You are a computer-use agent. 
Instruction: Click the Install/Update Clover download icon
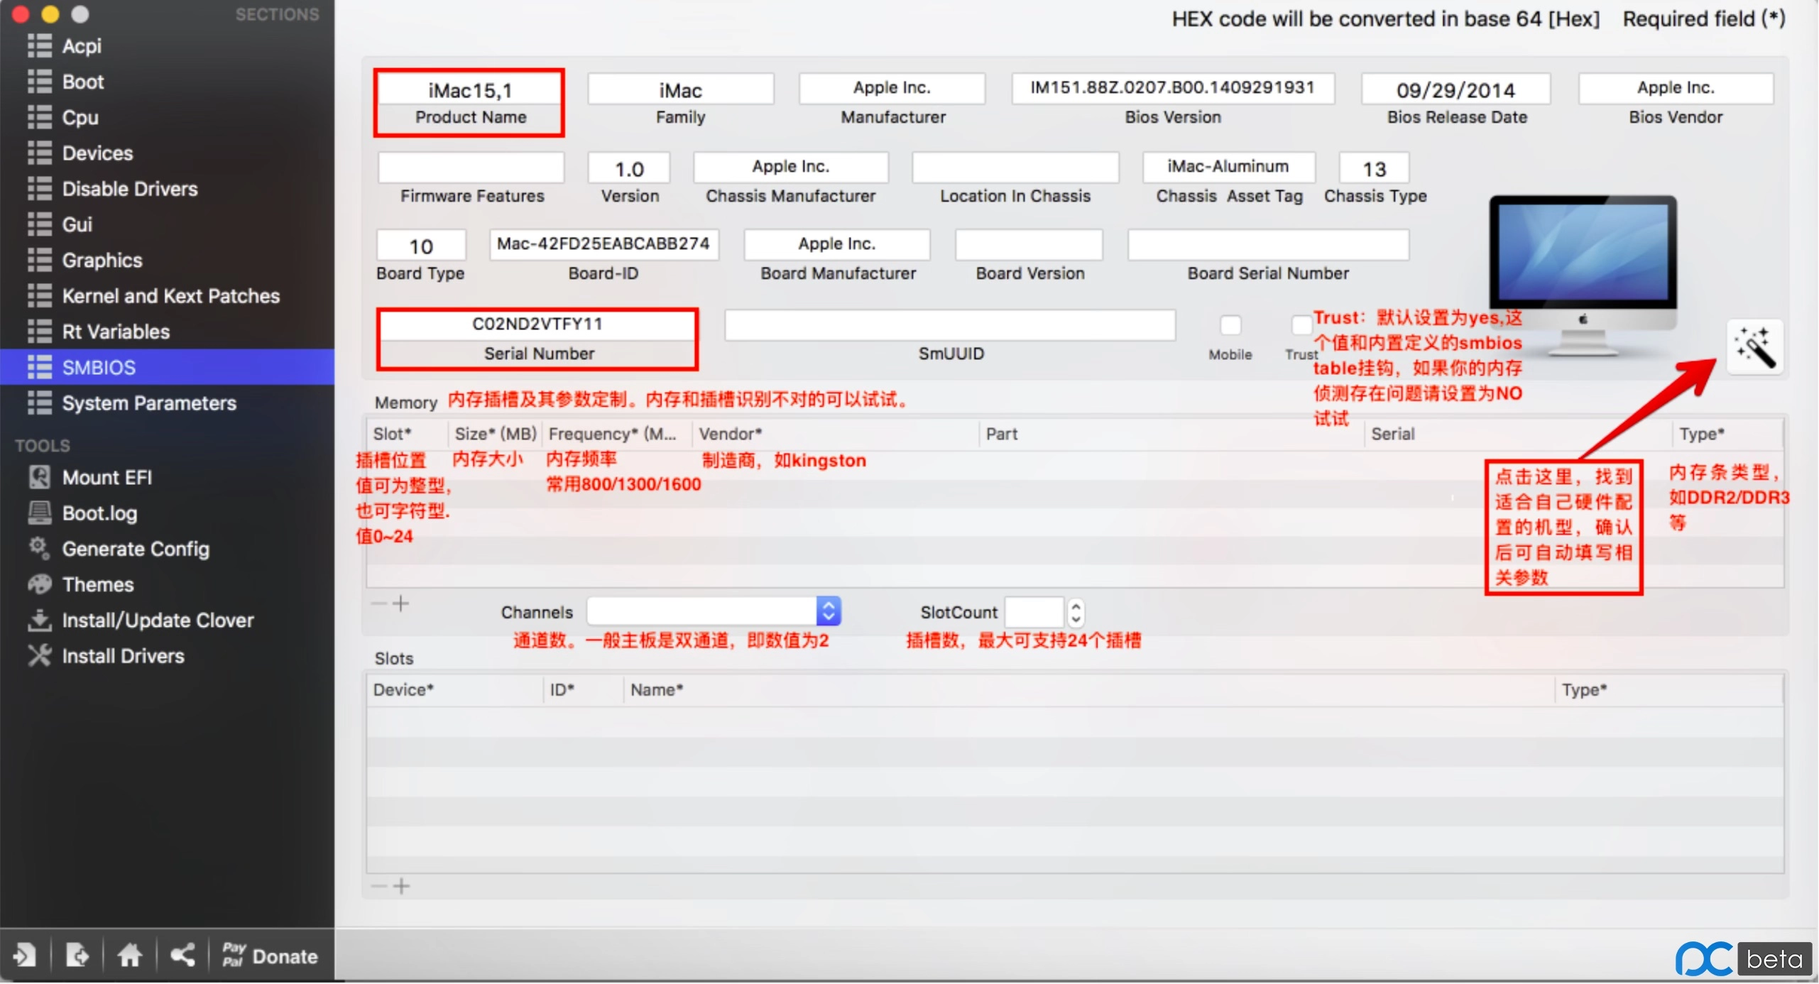pyautogui.click(x=40, y=620)
